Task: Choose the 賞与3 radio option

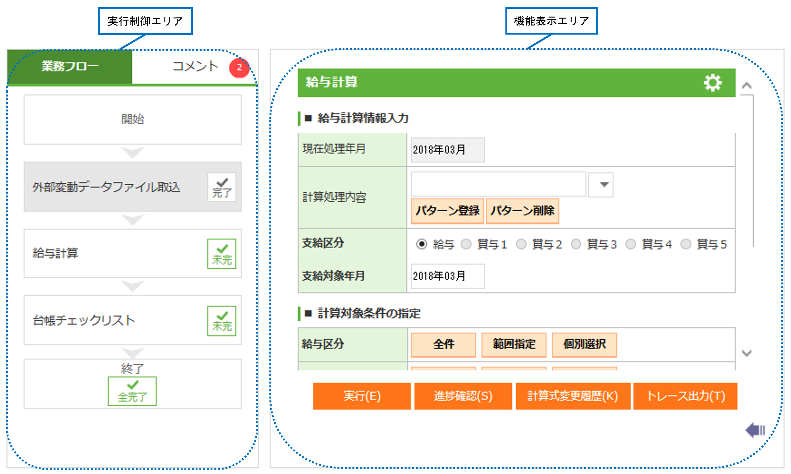Action: (576, 244)
